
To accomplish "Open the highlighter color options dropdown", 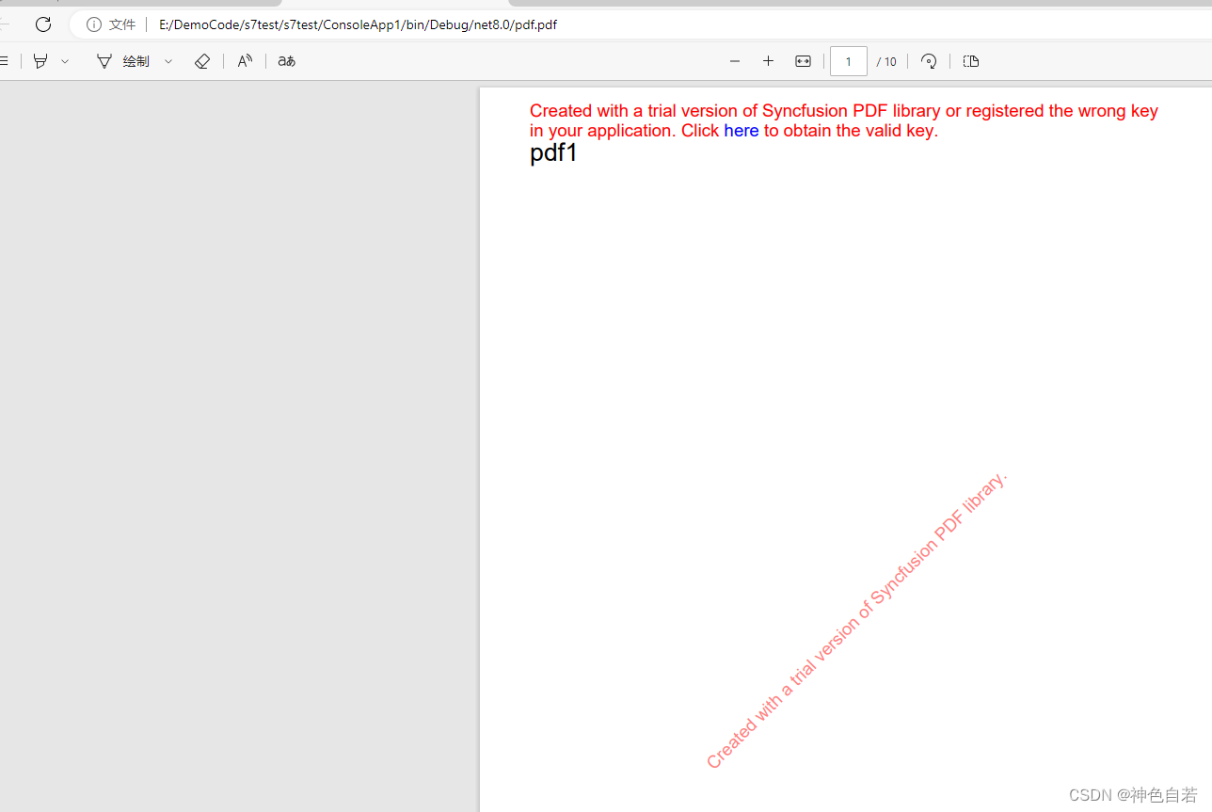I will coord(64,61).
